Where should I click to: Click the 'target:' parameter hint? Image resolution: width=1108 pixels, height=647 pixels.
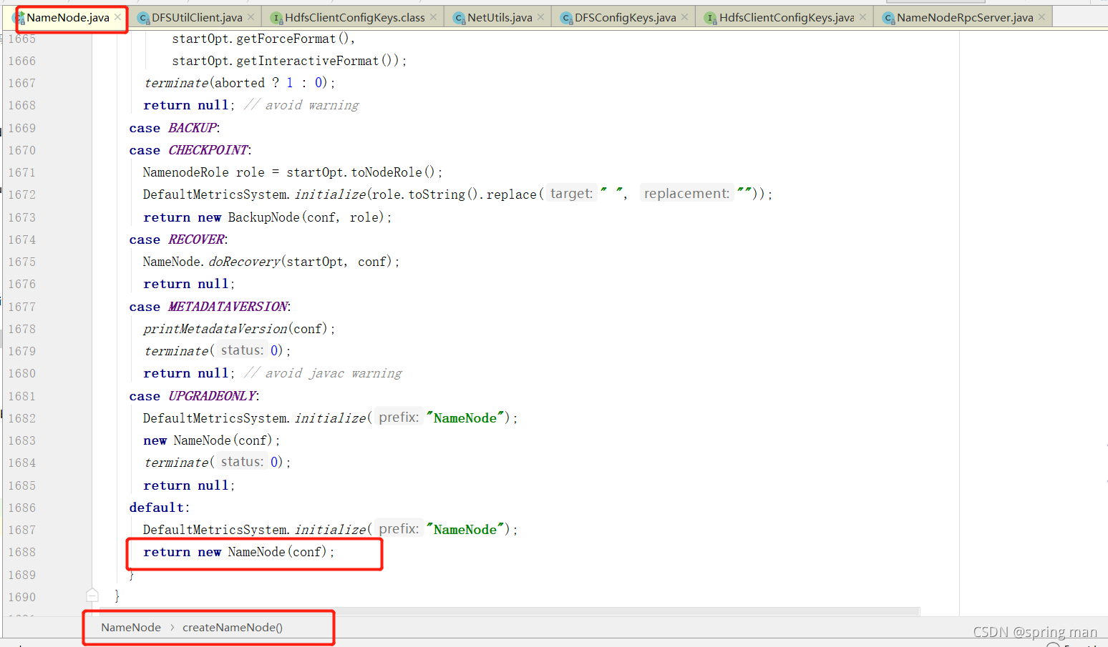(571, 194)
